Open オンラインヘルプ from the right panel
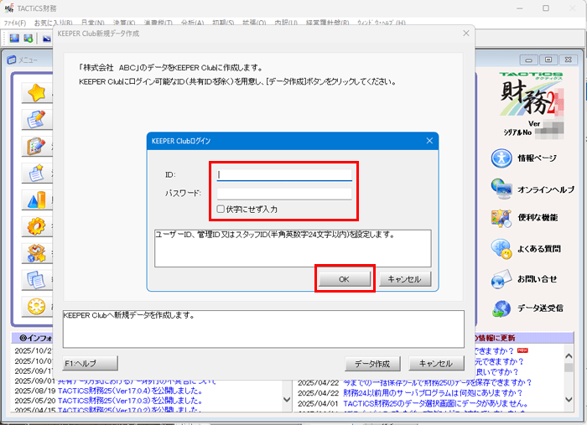Screen dimensions: 587x425 501,188
